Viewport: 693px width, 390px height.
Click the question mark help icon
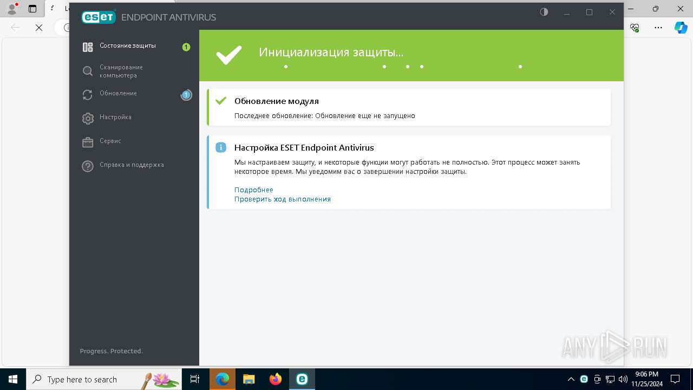click(88, 166)
